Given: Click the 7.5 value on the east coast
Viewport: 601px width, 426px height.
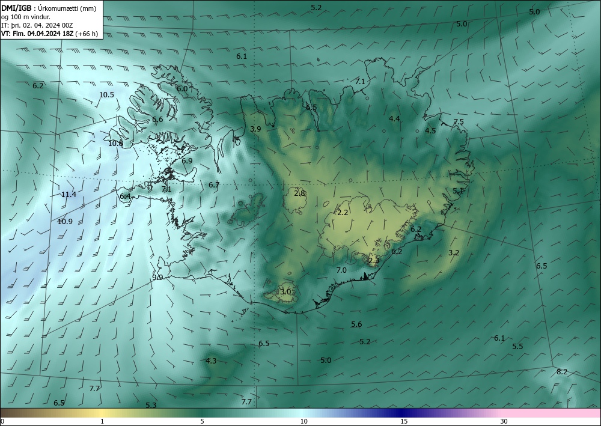Looking at the screenshot, I should [x=459, y=122].
